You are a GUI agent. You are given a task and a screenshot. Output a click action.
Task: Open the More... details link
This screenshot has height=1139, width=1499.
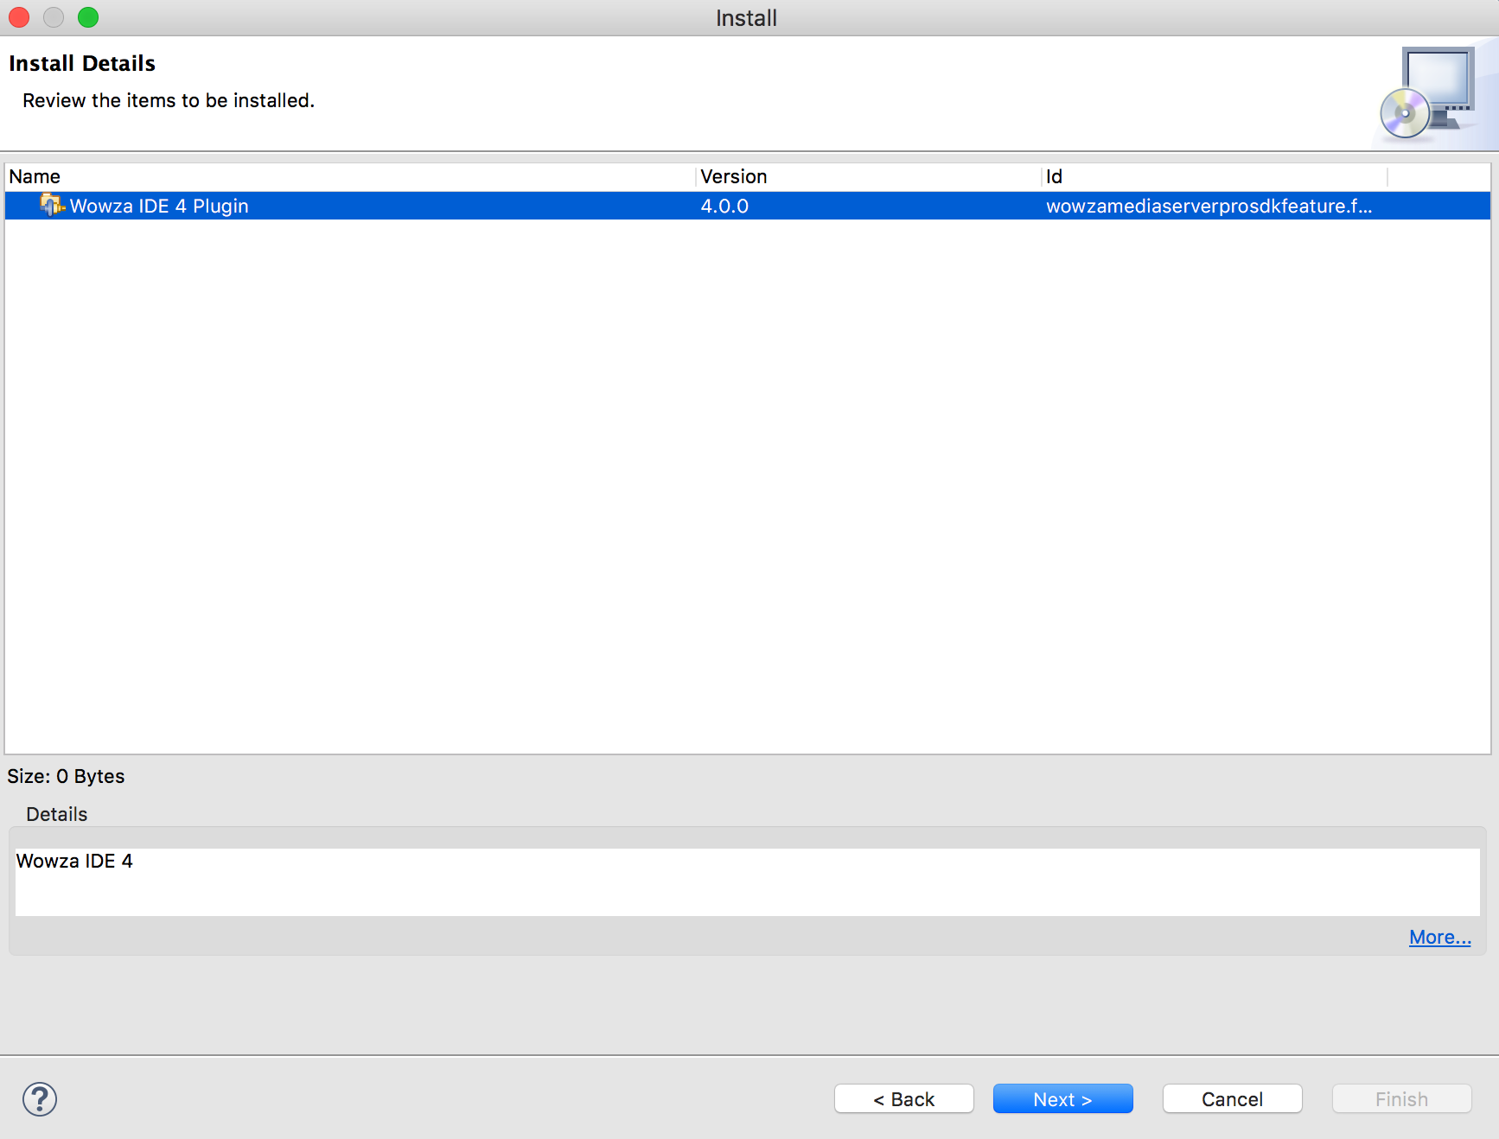(1440, 937)
